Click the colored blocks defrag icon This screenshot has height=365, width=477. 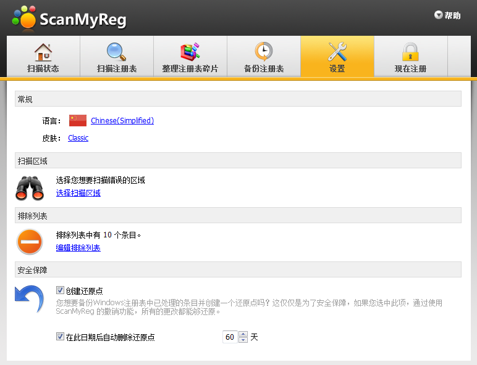(190, 52)
